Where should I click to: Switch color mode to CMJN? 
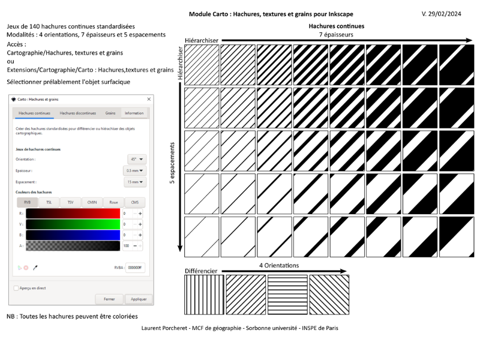pyautogui.click(x=92, y=202)
